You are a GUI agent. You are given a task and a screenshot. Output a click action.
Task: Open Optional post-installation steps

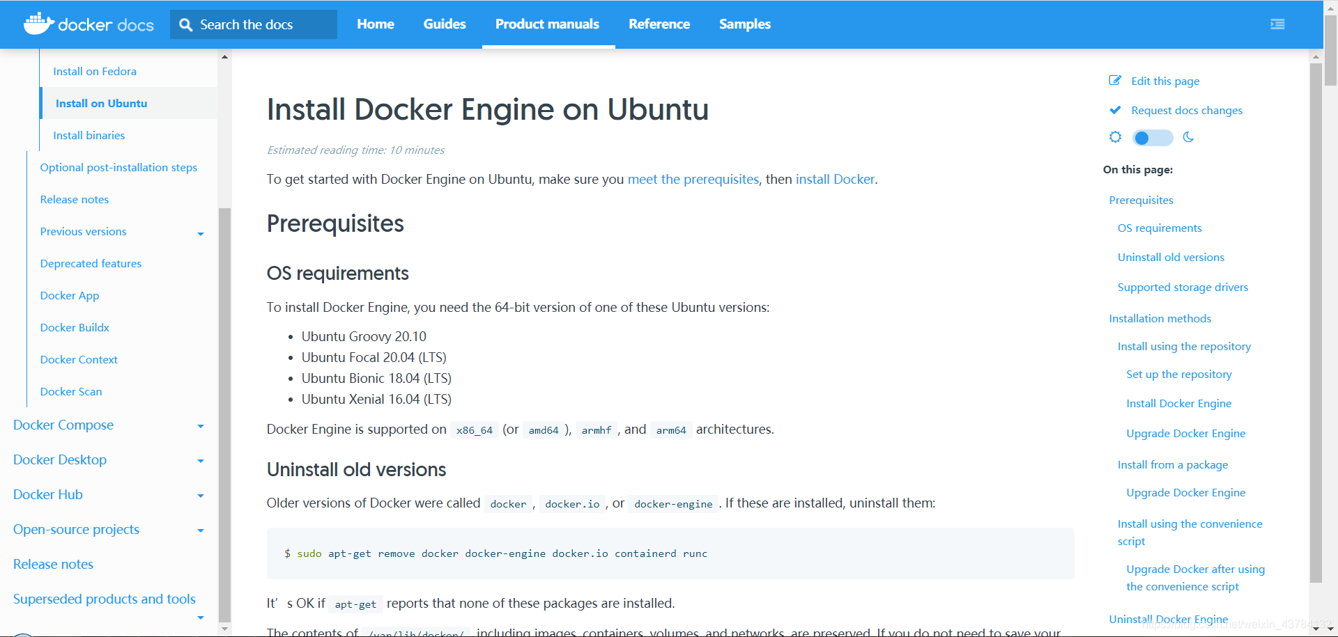pyautogui.click(x=118, y=167)
